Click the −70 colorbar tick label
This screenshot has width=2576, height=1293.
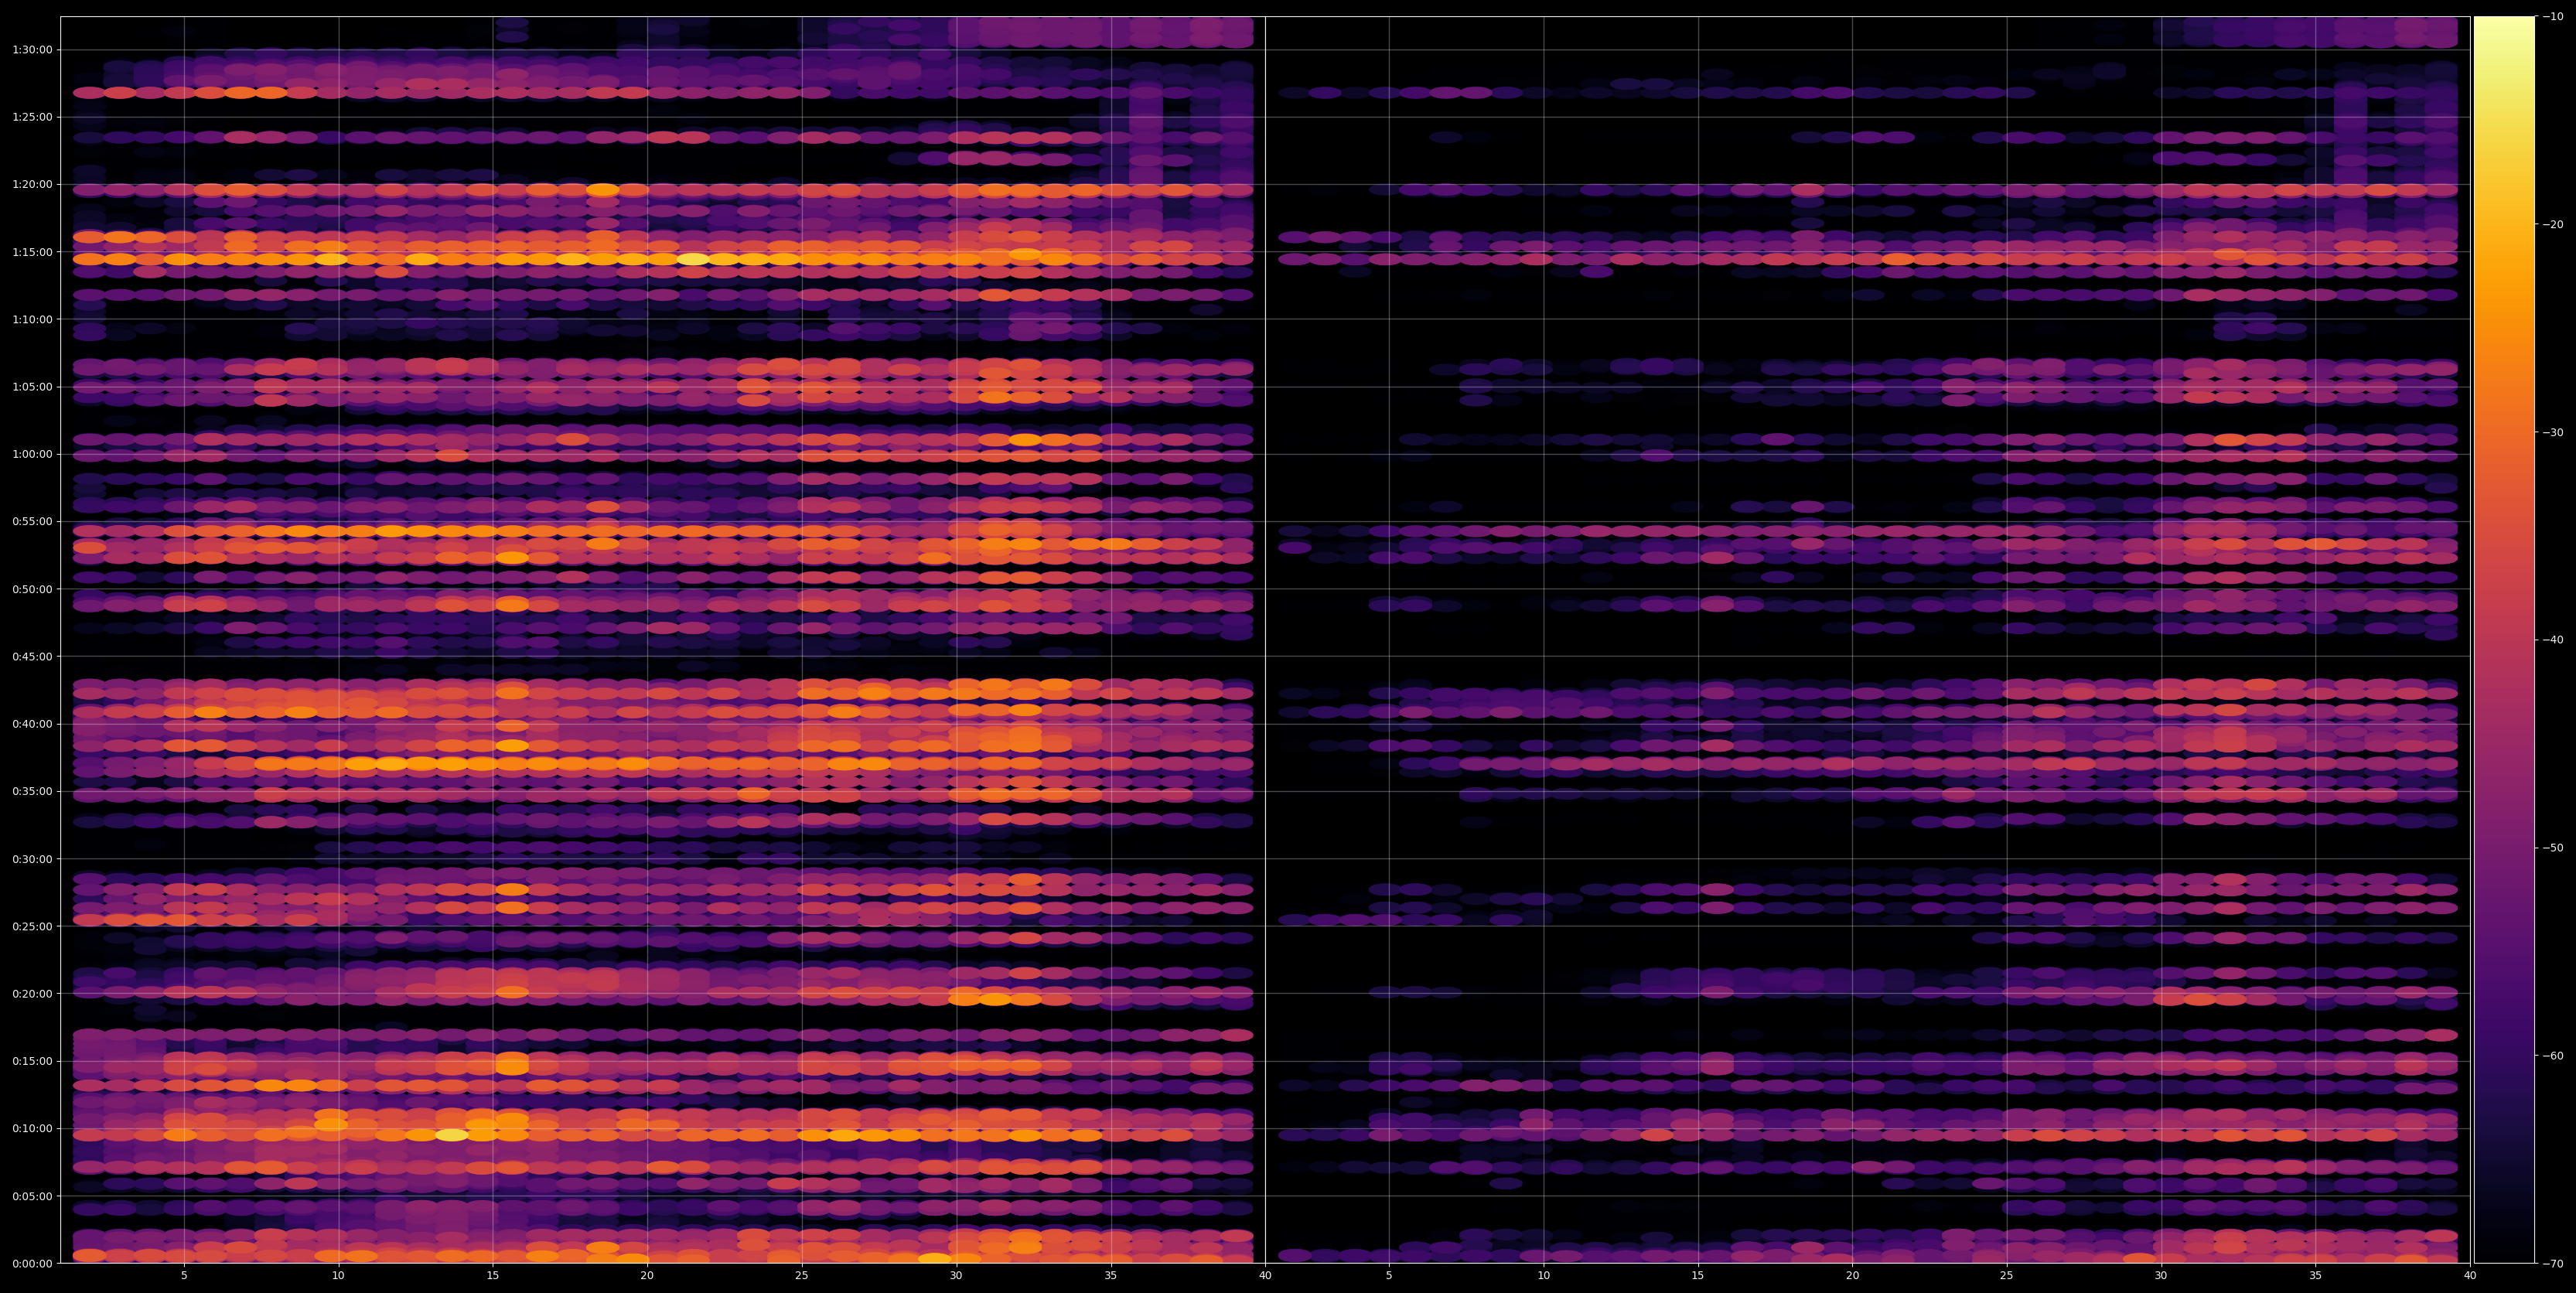coord(2553,1263)
